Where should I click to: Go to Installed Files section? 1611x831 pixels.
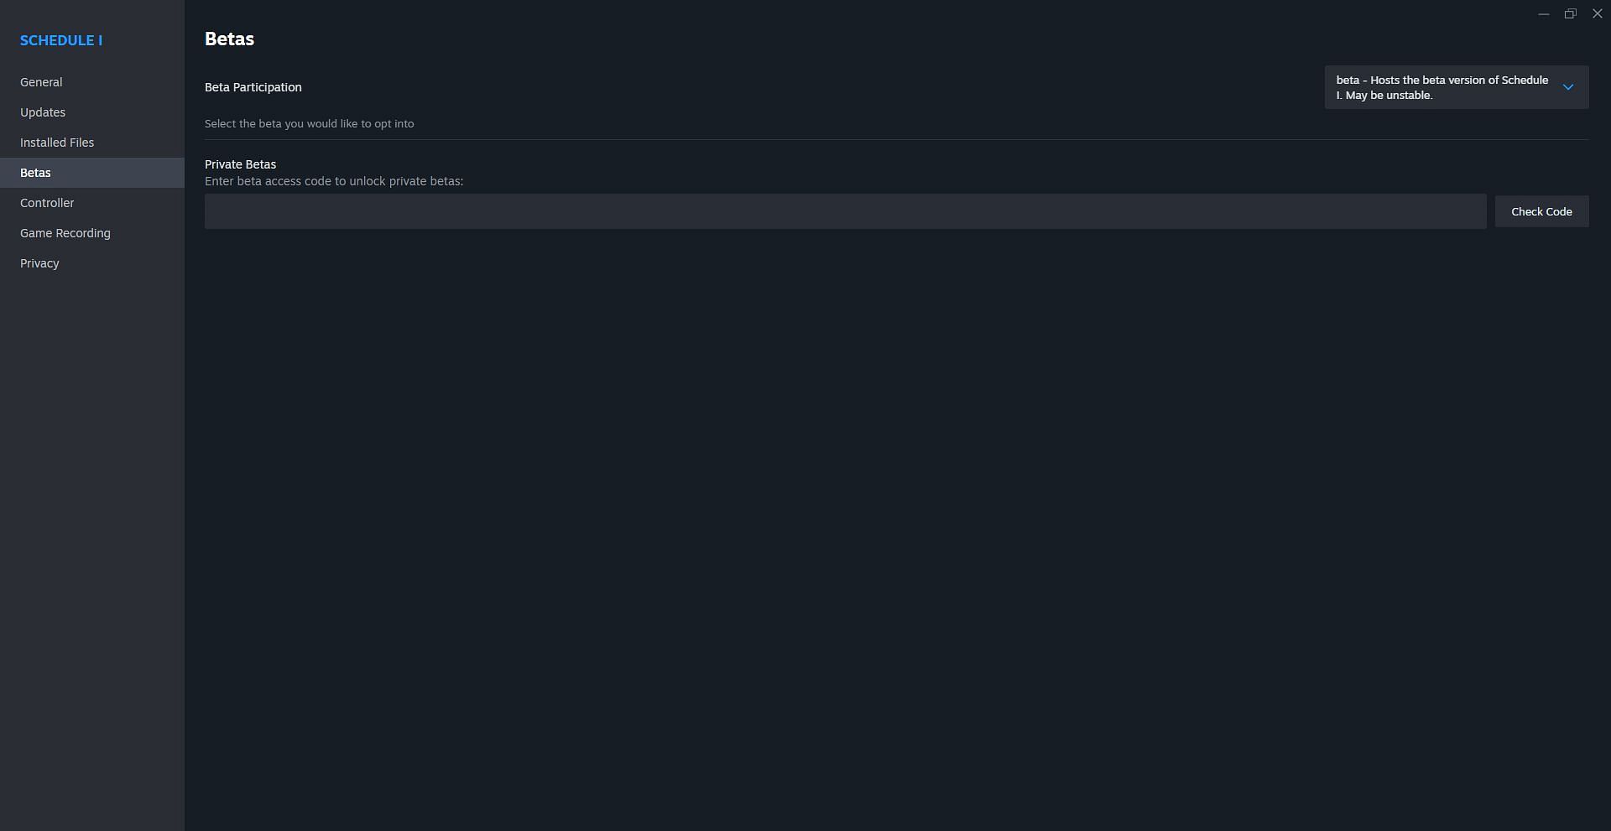pyautogui.click(x=91, y=143)
